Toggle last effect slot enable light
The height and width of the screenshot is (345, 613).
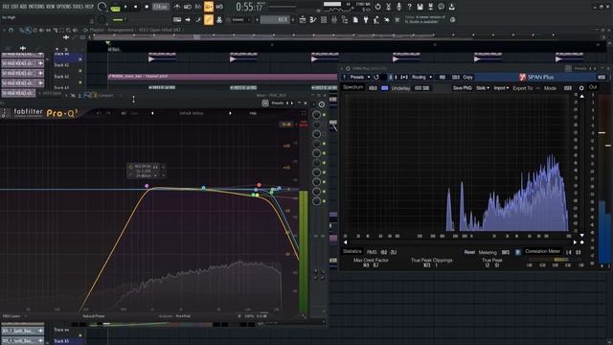point(324,201)
